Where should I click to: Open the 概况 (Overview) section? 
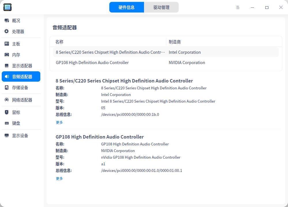pos(16,20)
